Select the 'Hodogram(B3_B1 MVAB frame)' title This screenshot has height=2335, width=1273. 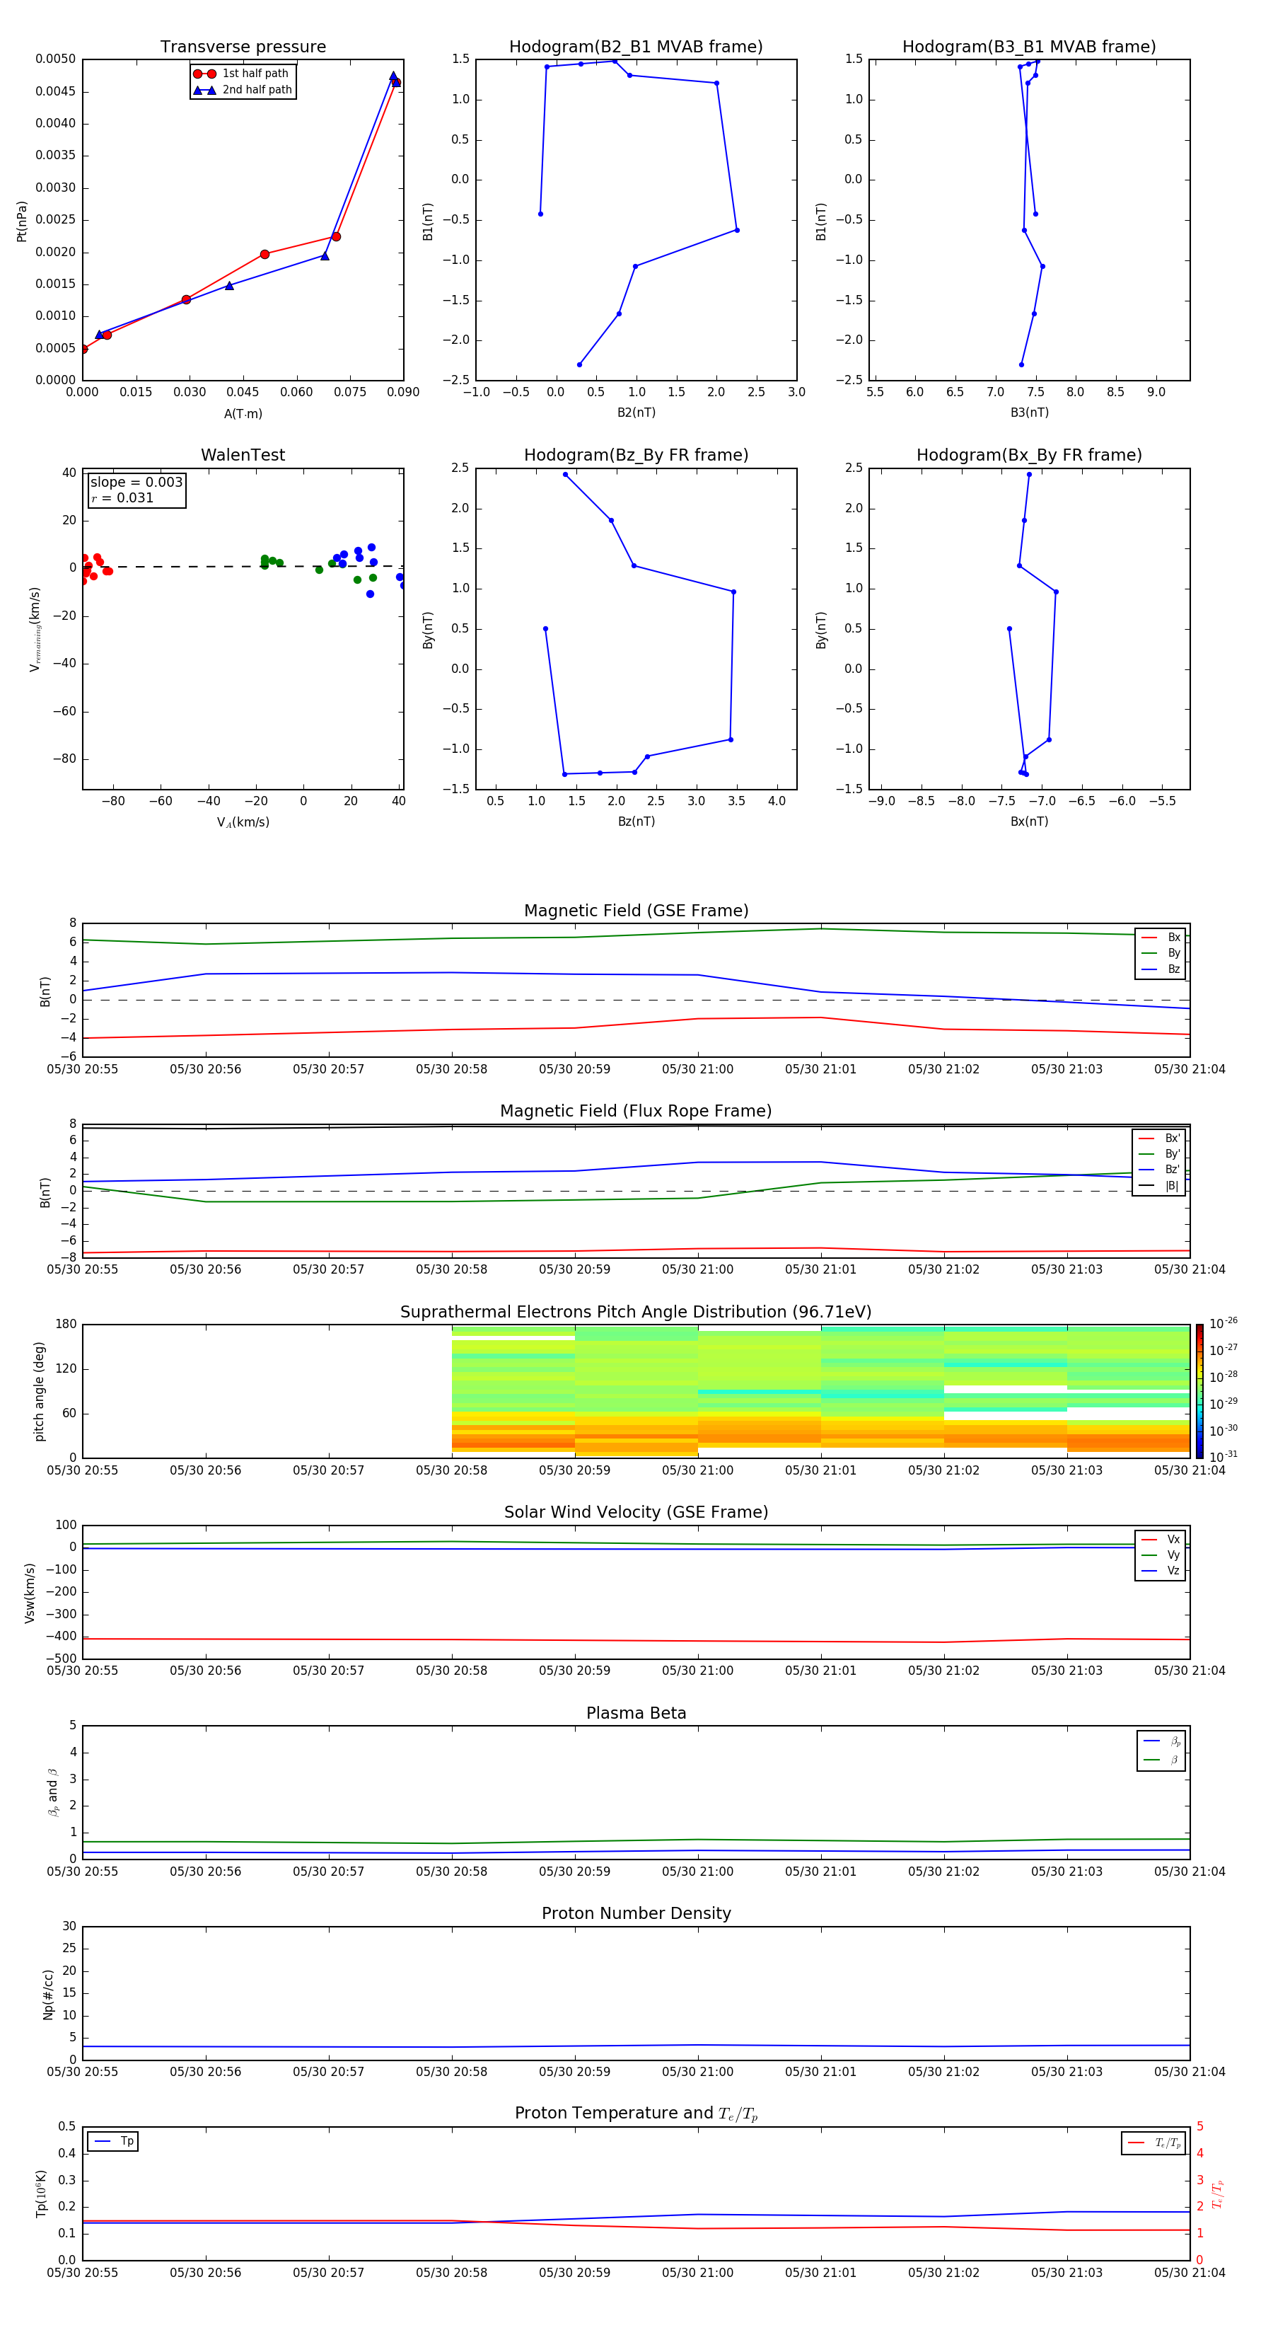pyautogui.click(x=1029, y=47)
